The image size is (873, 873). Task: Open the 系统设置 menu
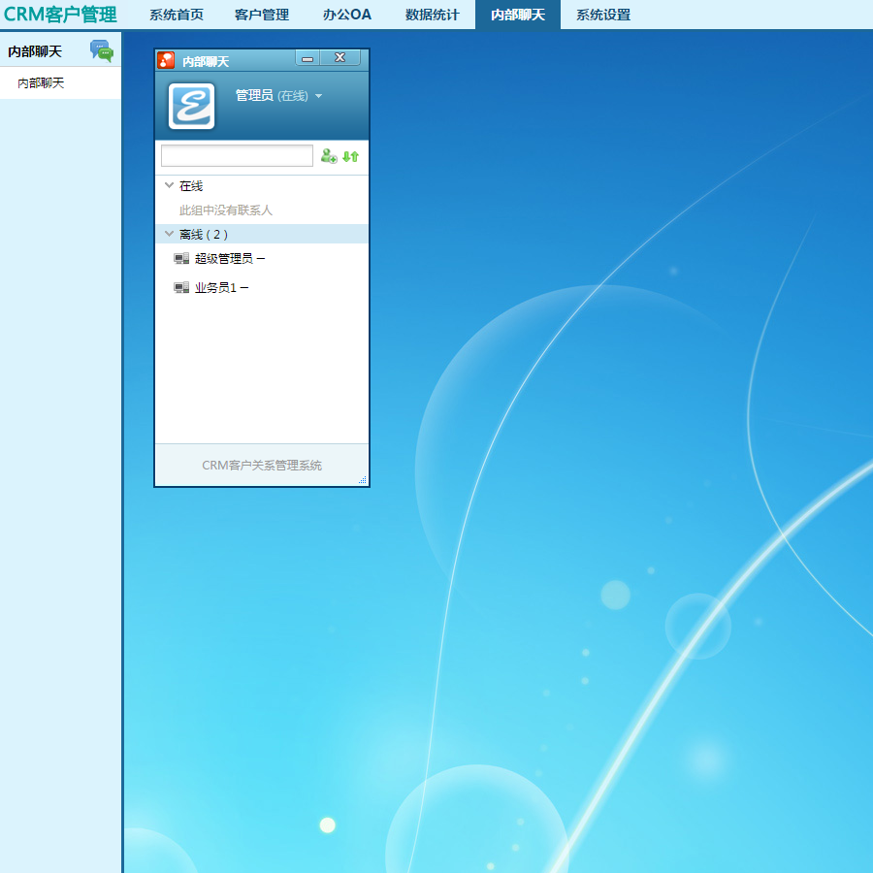[603, 15]
